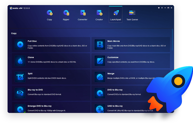Select the Main Movie title
The width and height of the screenshot is (193, 123).
pos(113,41)
